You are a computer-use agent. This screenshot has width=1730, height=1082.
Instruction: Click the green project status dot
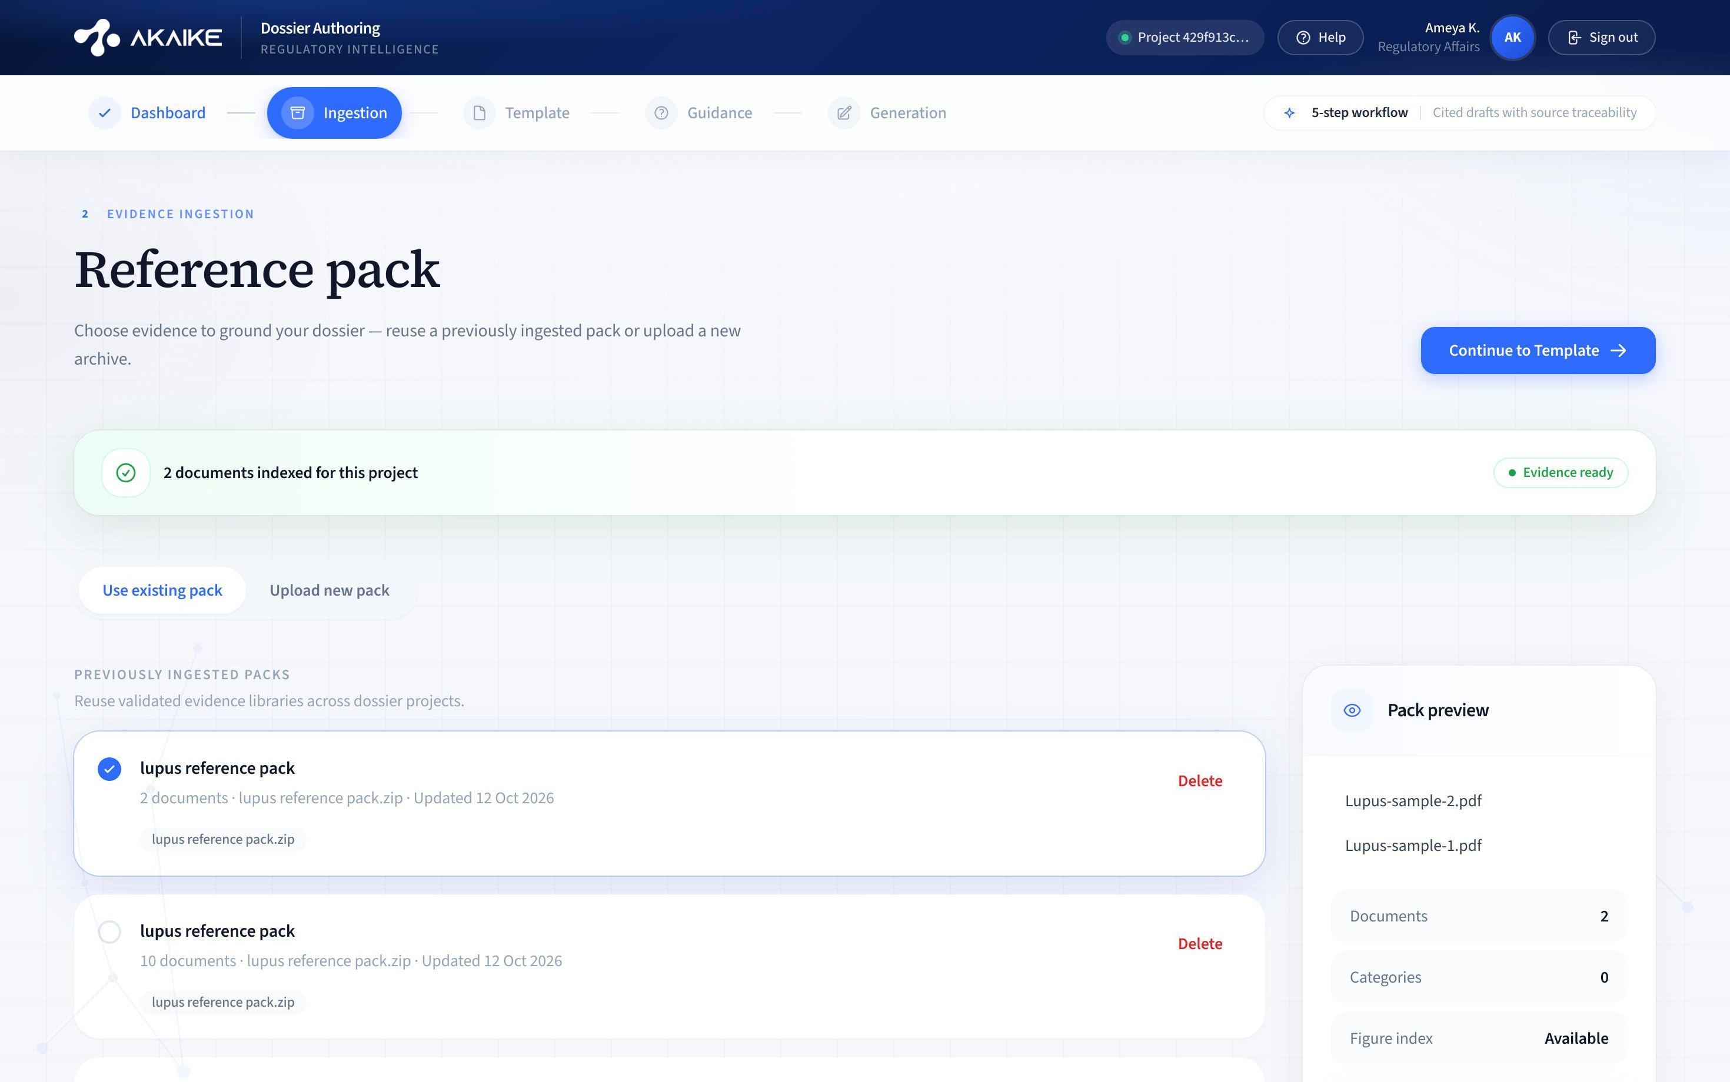pos(1125,37)
